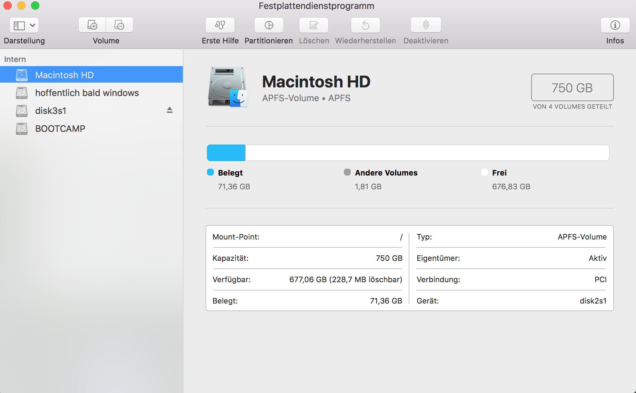Screen dimensions: 636x393
Task: Click the Intern sidebar section header
Action: (x=15, y=59)
